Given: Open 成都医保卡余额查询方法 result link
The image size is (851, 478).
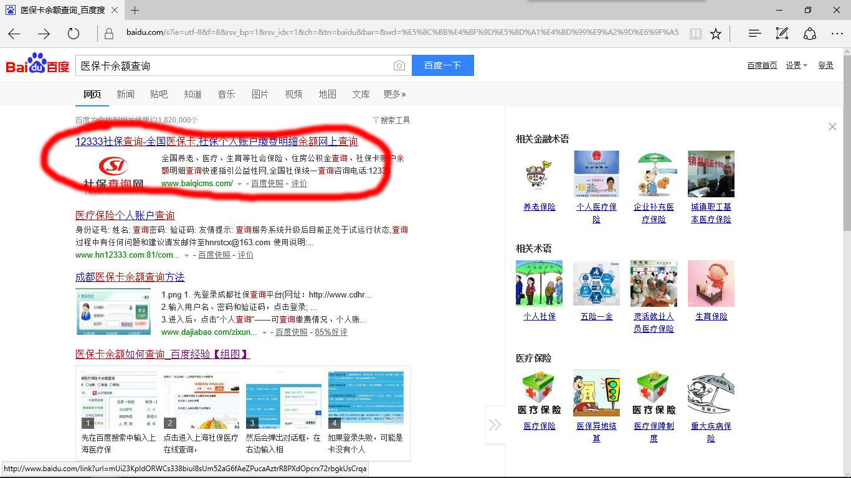Looking at the screenshot, I should tap(130, 277).
